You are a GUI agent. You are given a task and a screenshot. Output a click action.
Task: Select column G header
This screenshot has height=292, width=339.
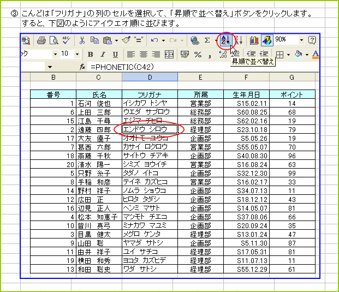[x=292, y=77]
